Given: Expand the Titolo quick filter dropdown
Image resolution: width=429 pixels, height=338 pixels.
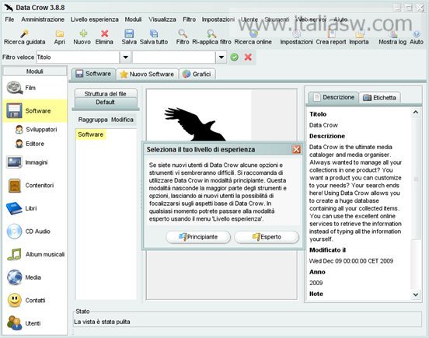Looking at the screenshot, I should click(x=125, y=57).
